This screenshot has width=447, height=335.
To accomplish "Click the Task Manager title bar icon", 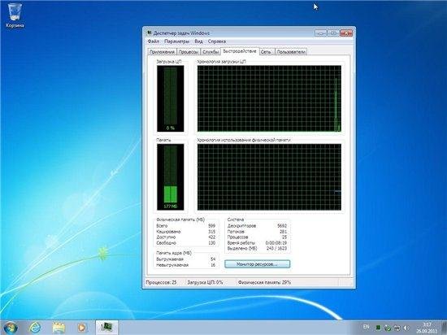I will pos(149,33).
